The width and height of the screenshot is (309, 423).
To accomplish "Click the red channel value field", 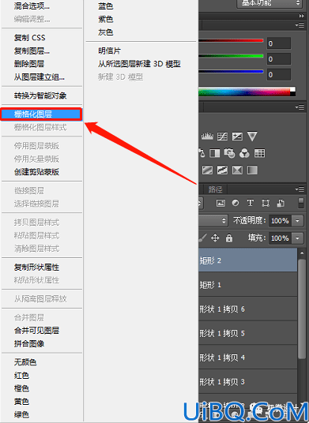I will [279, 43].
